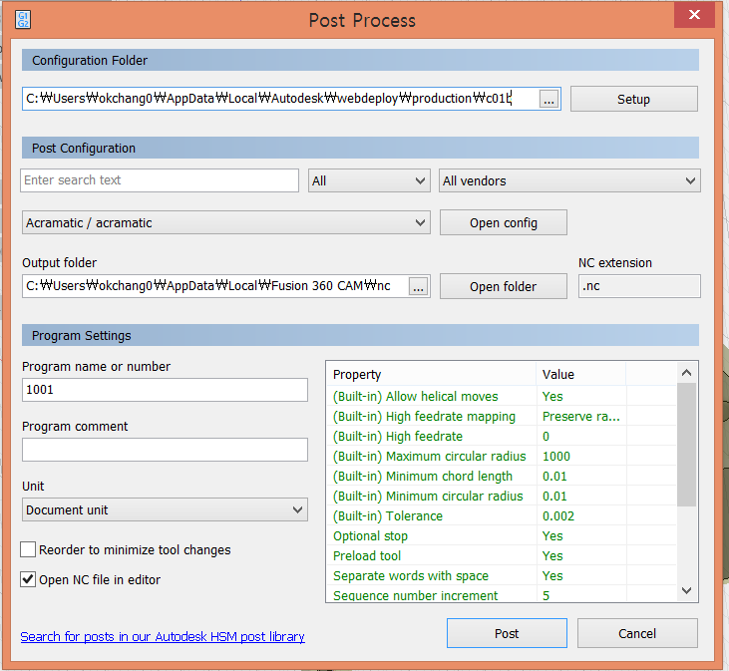This screenshot has height=671, width=729.
Task: Click the Program name or number field
Action: (165, 390)
